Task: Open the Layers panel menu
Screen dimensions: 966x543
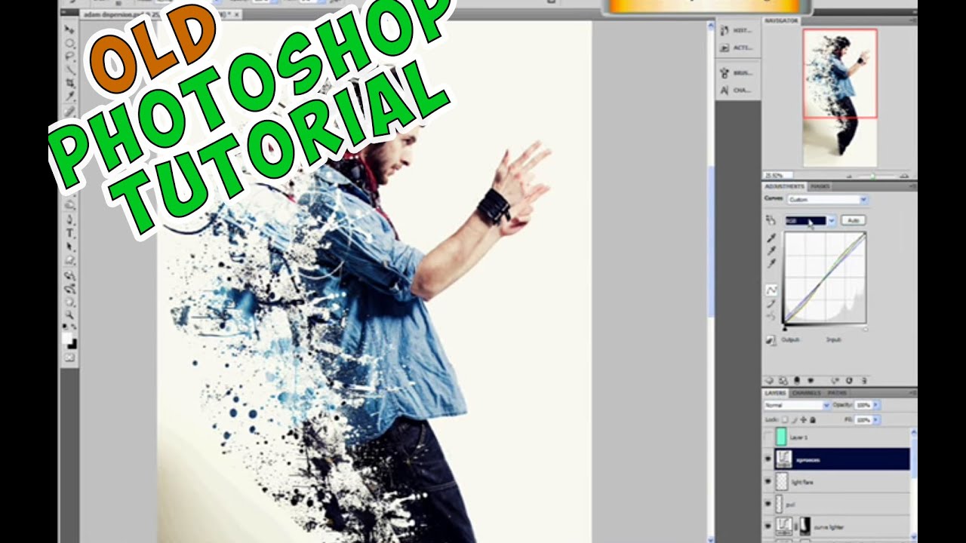Action: (912, 393)
